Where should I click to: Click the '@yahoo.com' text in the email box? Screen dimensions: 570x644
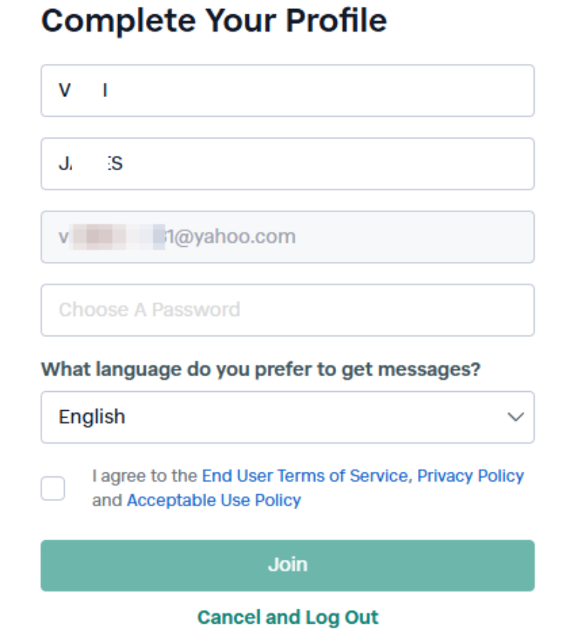(235, 237)
